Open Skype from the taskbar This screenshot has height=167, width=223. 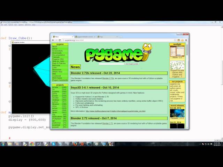[x=53, y=144]
